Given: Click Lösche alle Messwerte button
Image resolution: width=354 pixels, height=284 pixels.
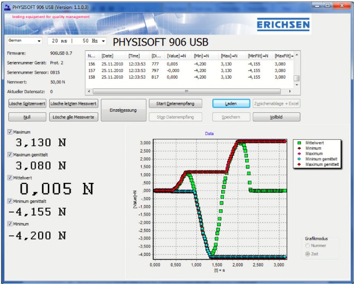Looking at the screenshot, I should (74, 117).
